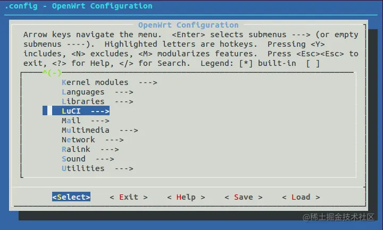This screenshot has width=383, height=230.
Task: Click the .config - OpenWrt Configuration header text
Action: coord(78,6)
